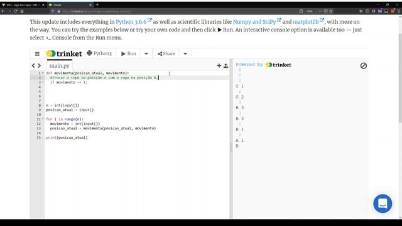Collapse the def movimenta fold arrow on line 1

(x=43, y=73)
